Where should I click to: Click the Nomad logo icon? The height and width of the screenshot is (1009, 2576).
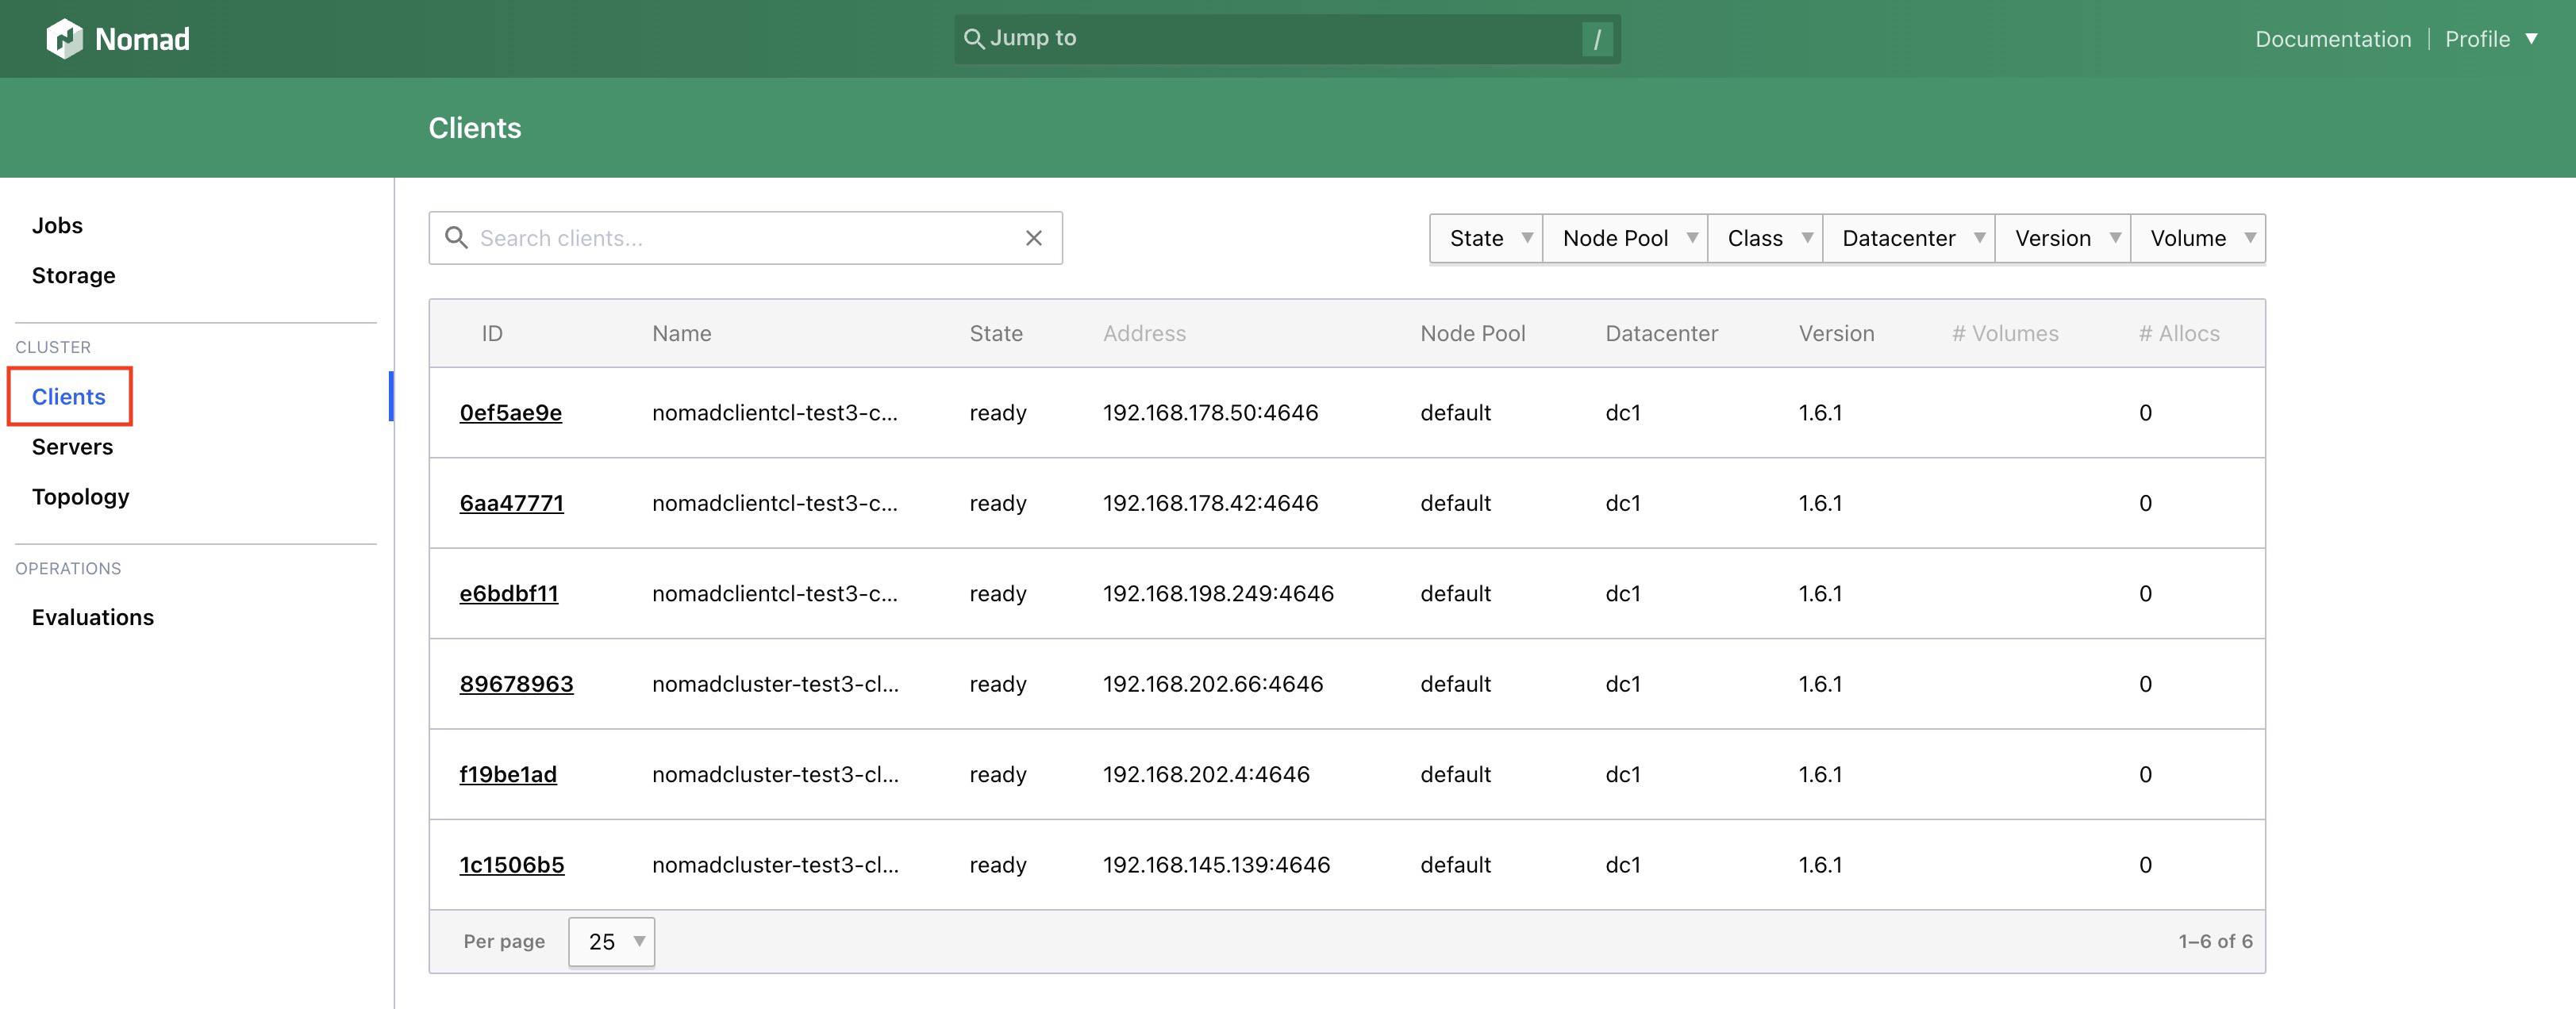(66, 38)
